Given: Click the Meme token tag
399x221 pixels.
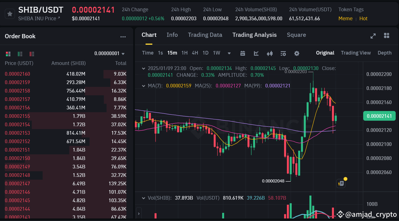Looking at the screenshot, I should 345,19.
